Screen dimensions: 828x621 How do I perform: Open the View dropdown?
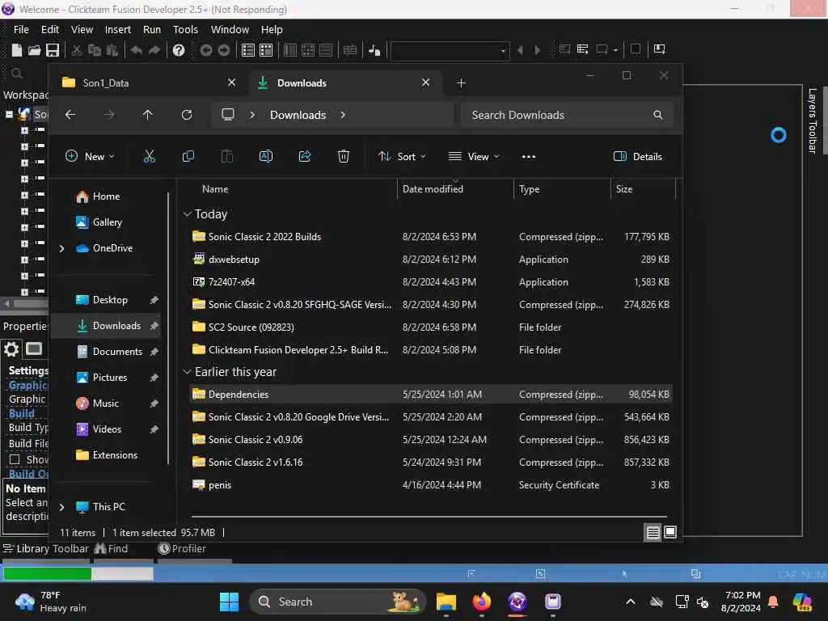click(x=474, y=156)
